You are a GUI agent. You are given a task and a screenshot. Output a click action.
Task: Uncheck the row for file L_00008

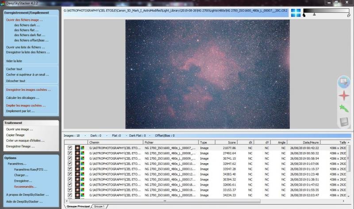pos(70,153)
